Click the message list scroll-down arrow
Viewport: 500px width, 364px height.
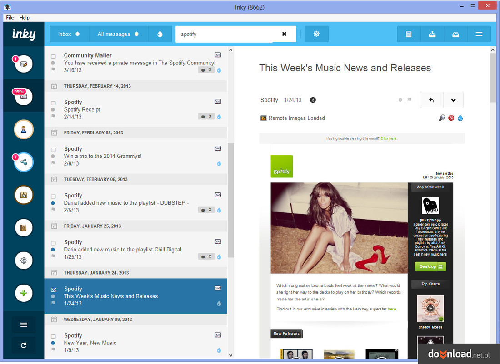tap(230, 355)
